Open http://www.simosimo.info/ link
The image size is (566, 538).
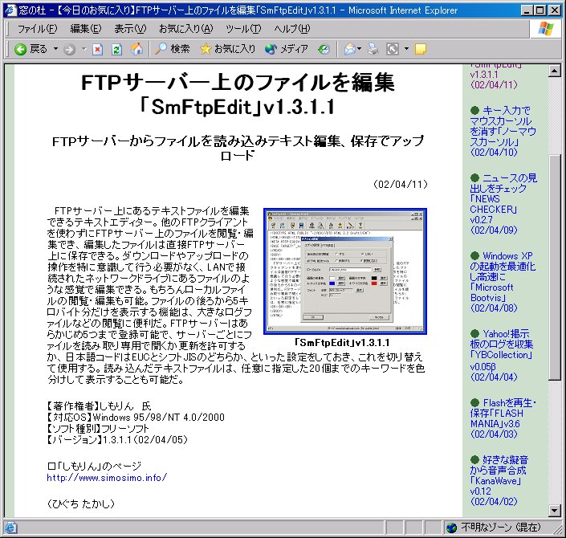point(107,478)
